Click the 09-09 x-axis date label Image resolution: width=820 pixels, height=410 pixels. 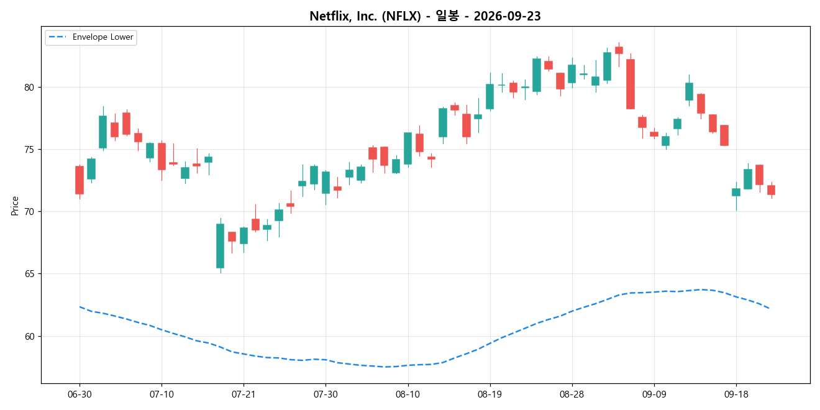tap(654, 394)
